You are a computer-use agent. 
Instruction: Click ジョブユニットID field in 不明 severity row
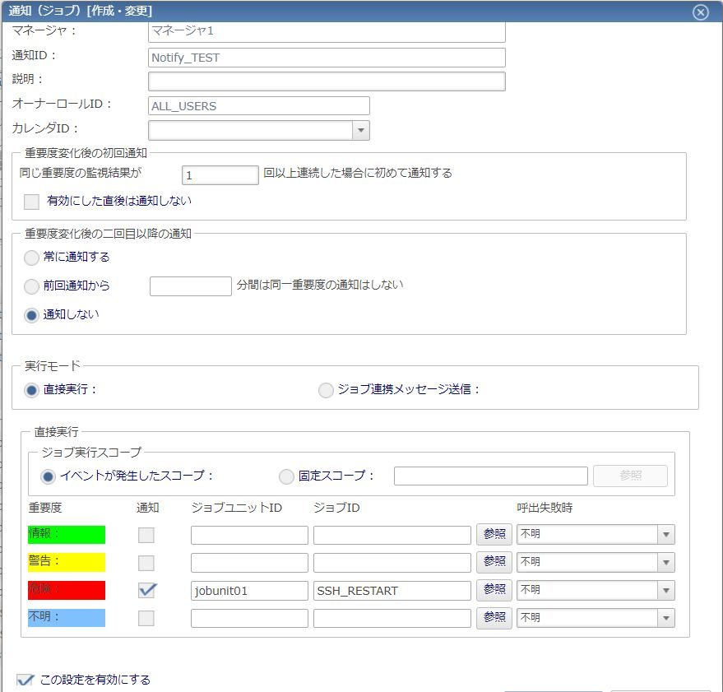click(x=249, y=618)
